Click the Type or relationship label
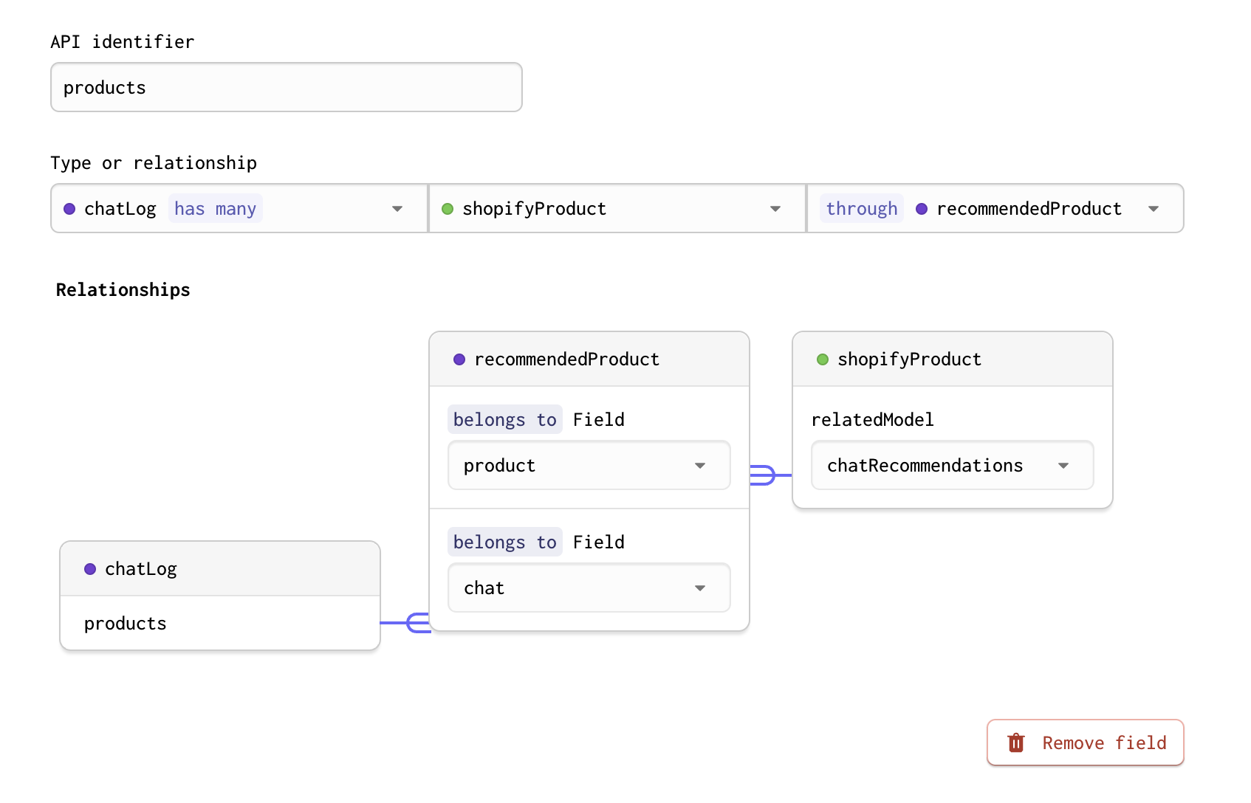The height and width of the screenshot is (803, 1251). tap(154, 162)
